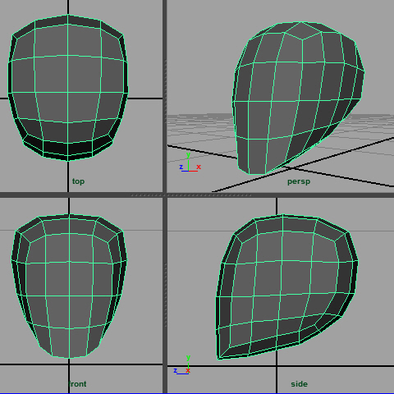The image size is (394, 394).
Task: Click the horizontal divider between persp and side panes
Action: coord(281,195)
